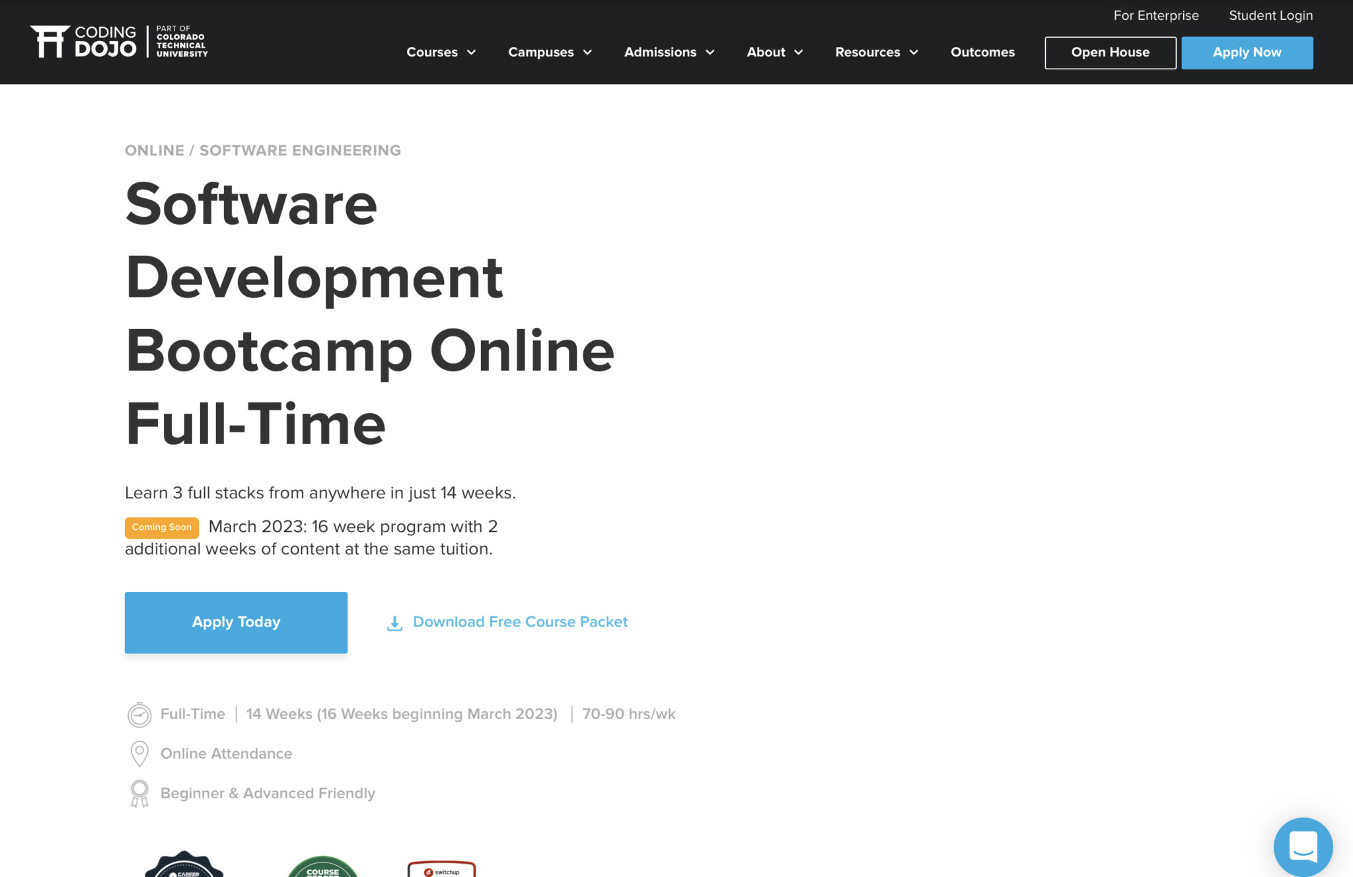Click the SOFTWARE ENGINEERING breadcrumb text
This screenshot has width=1353, height=877.
[299, 150]
